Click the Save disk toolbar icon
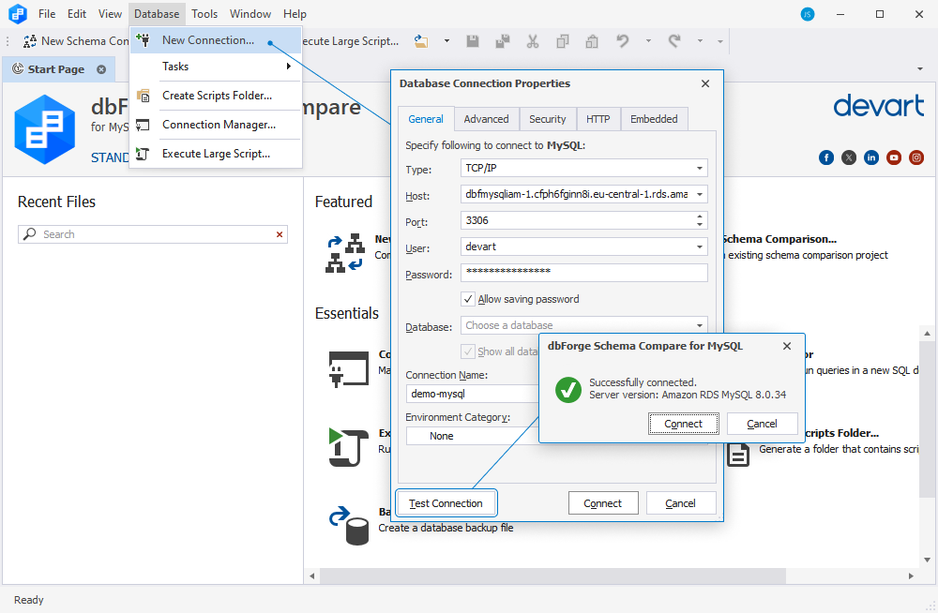Viewport: 938px width, 613px height. coord(473,41)
